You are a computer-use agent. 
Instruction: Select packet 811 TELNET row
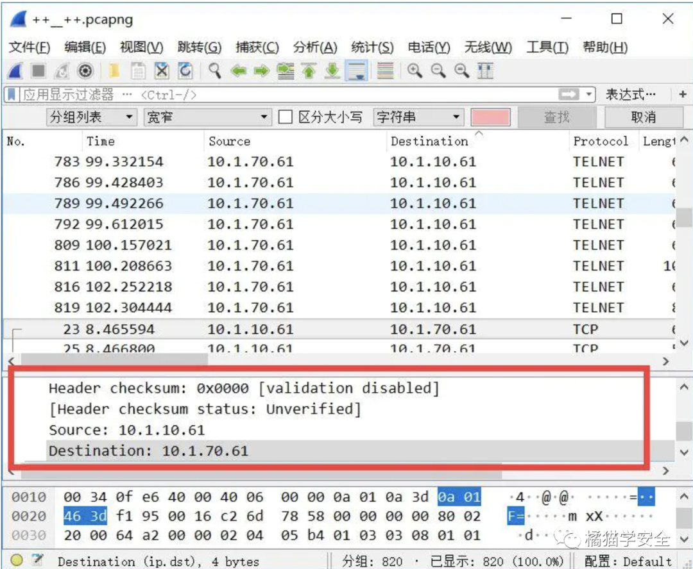(x=339, y=266)
